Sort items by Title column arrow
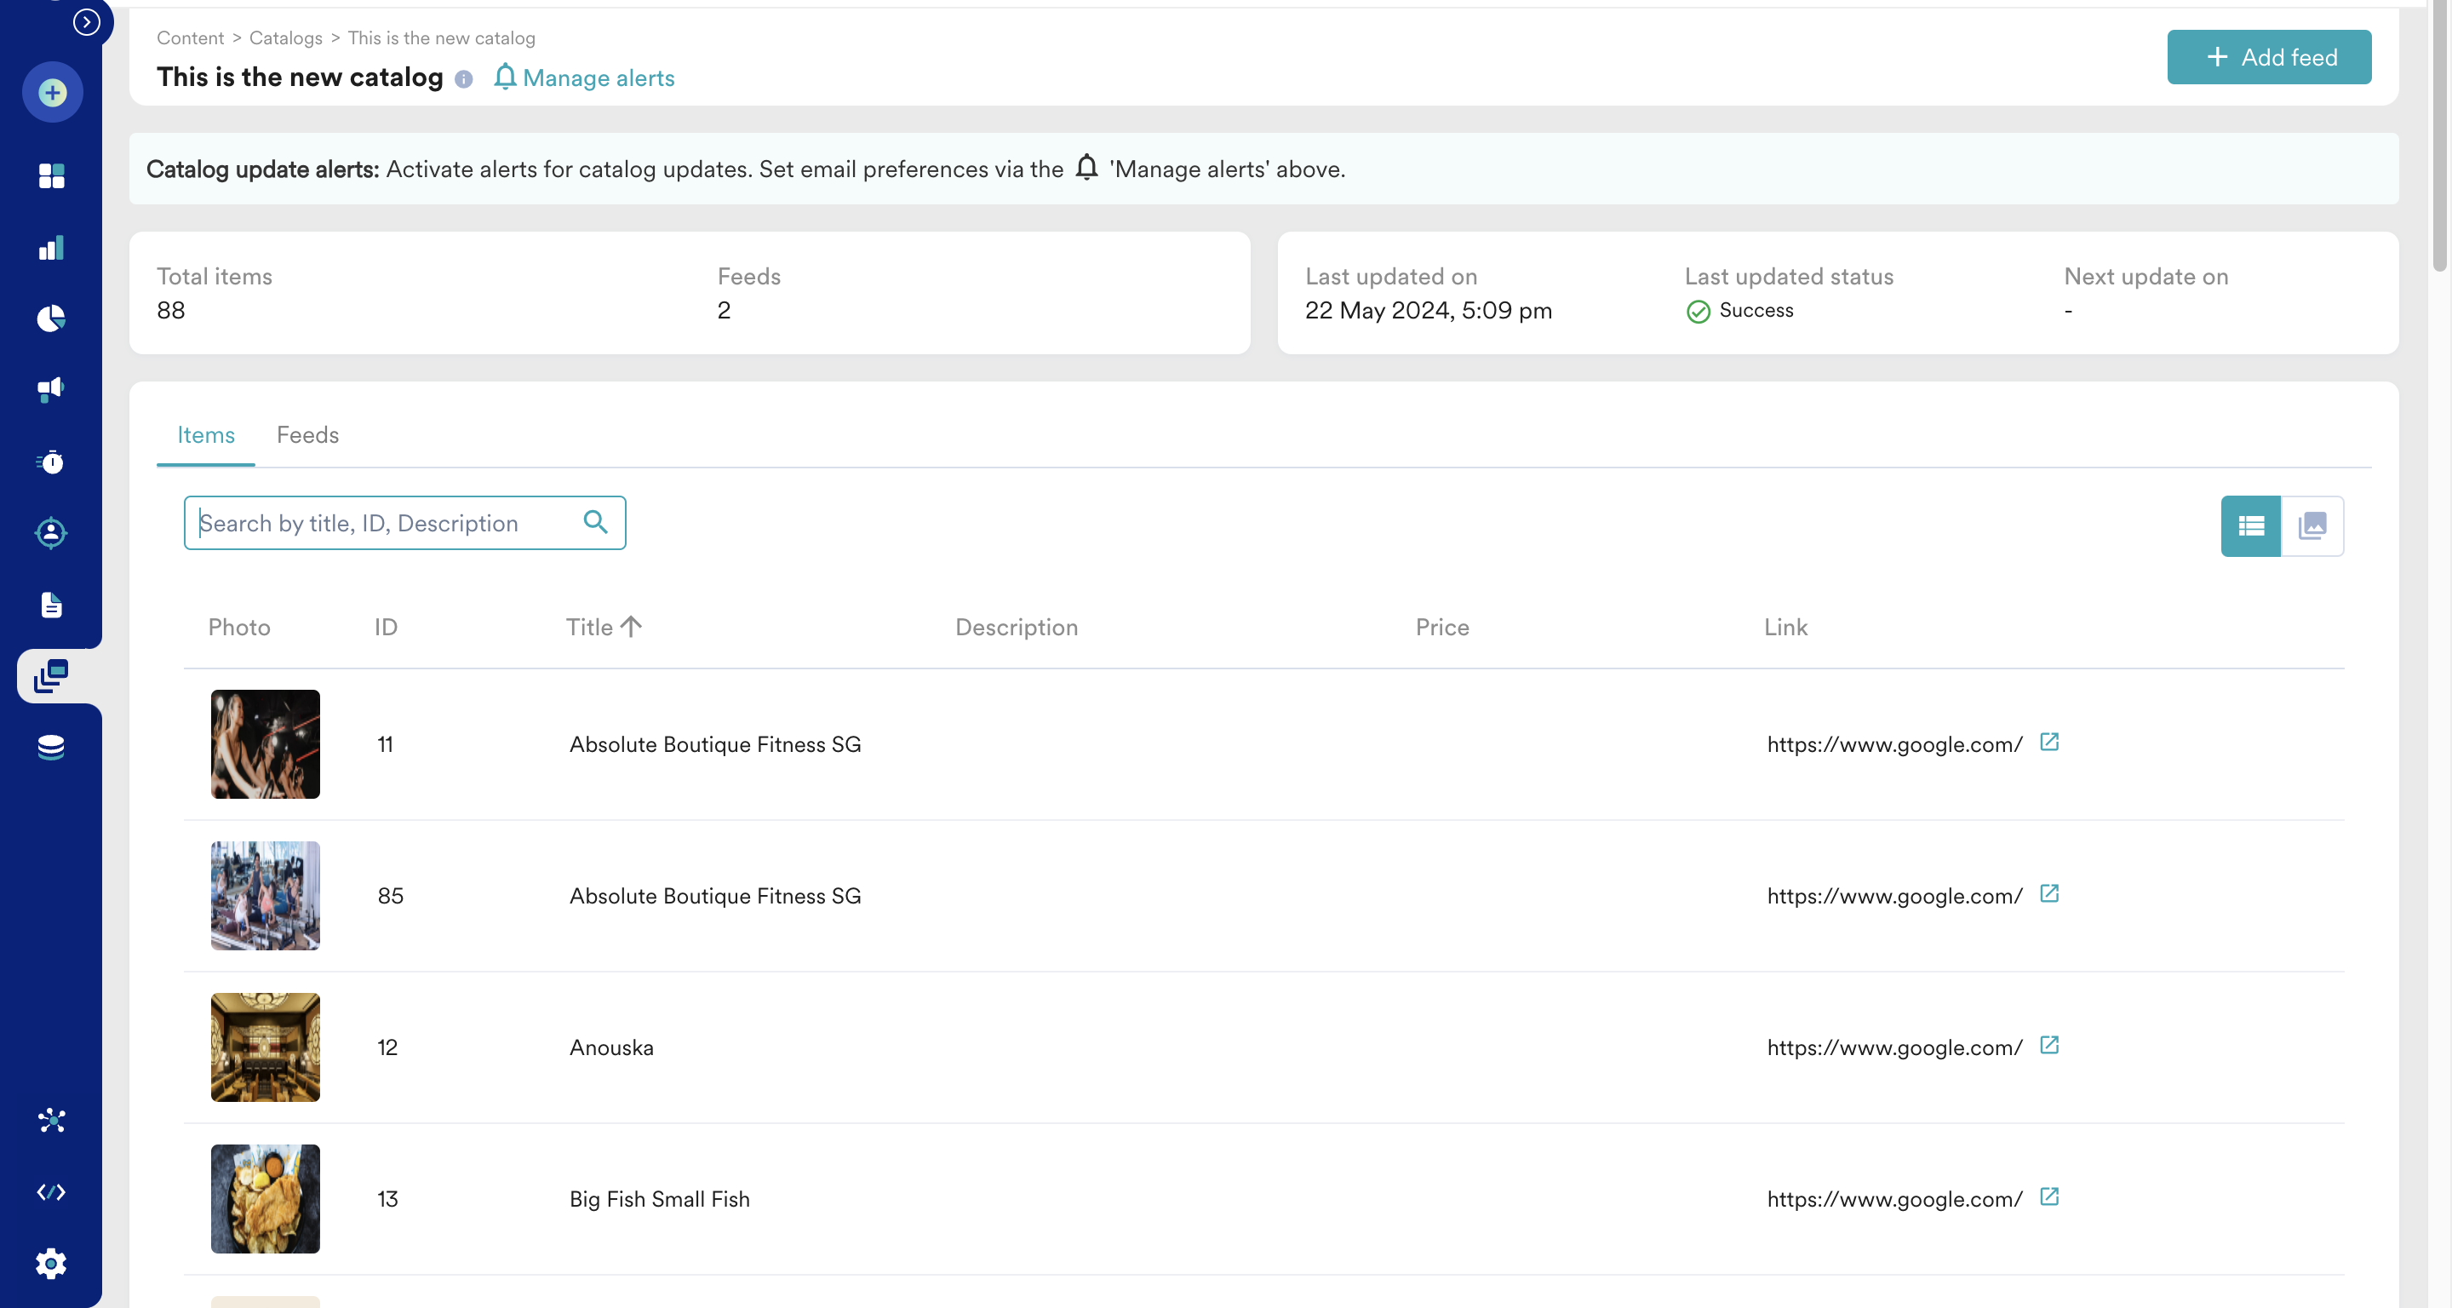 (x=631, y=627)
